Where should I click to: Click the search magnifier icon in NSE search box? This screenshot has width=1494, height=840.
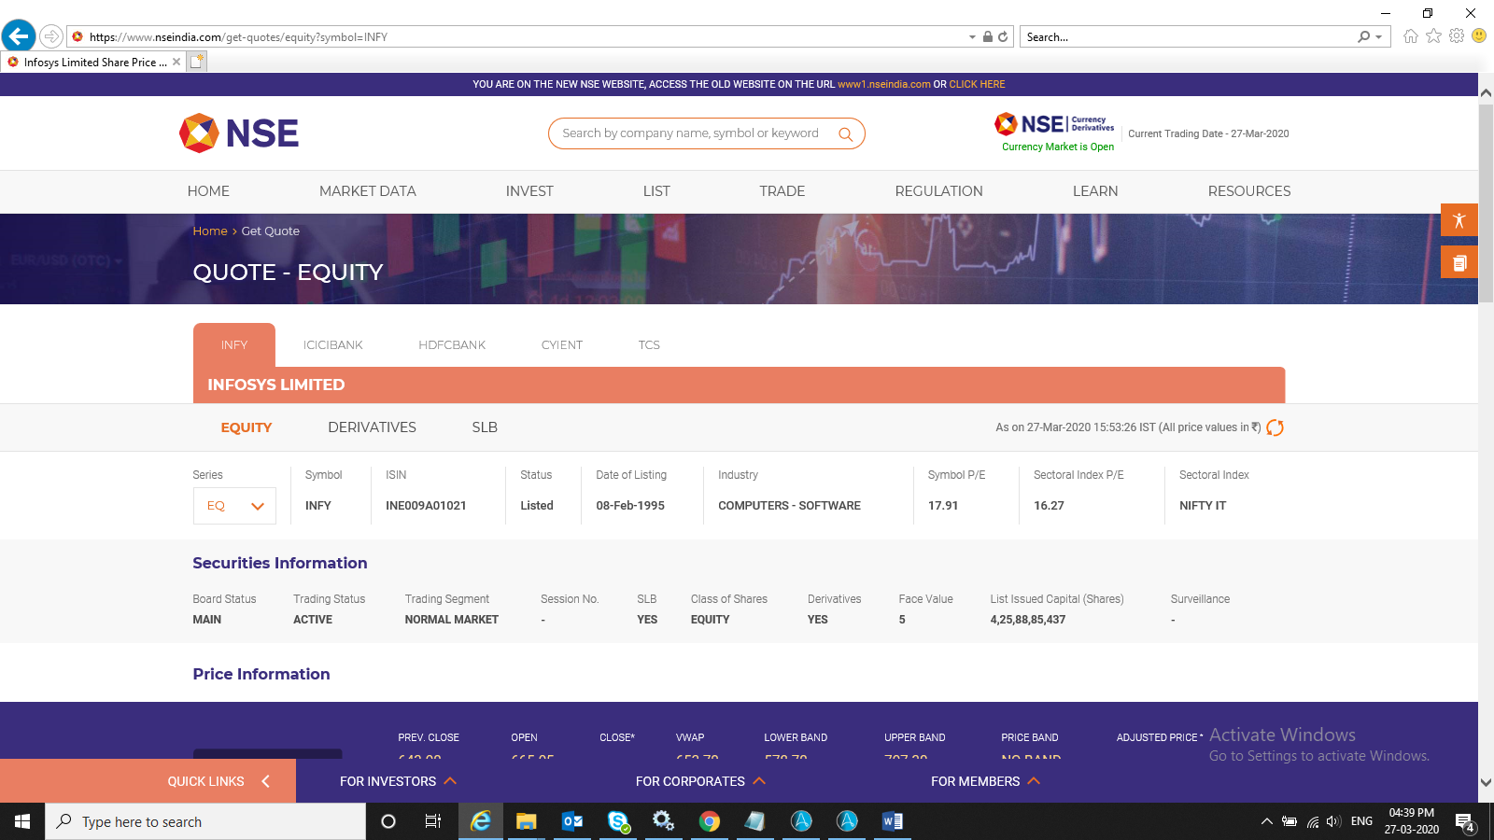click(x=845, y=134)
